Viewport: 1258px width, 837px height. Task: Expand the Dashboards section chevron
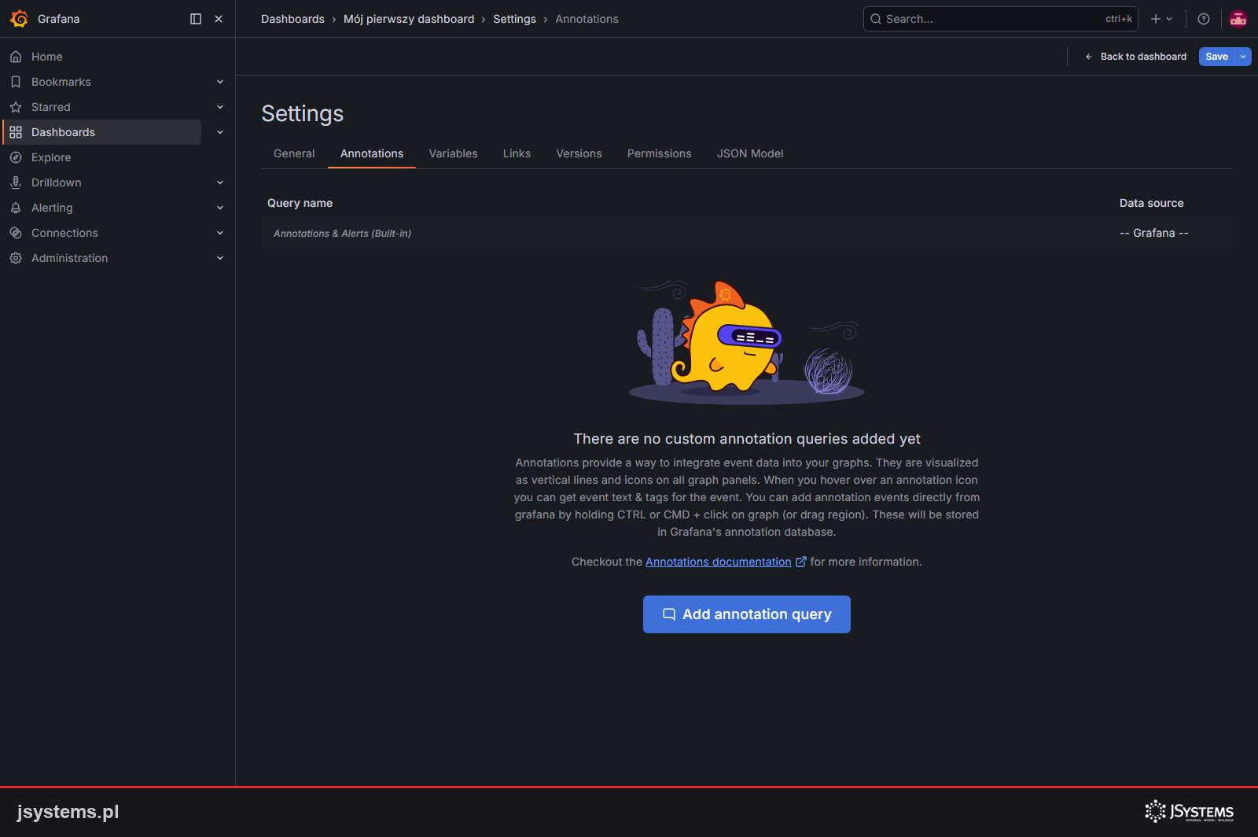pos(220,132)
